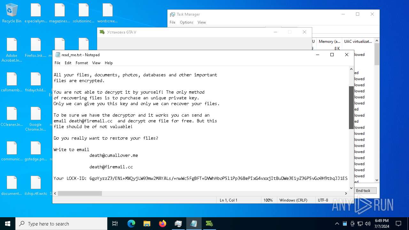Open Task Manager's View menu
409x230 pixels.
[x=202, y=22]
